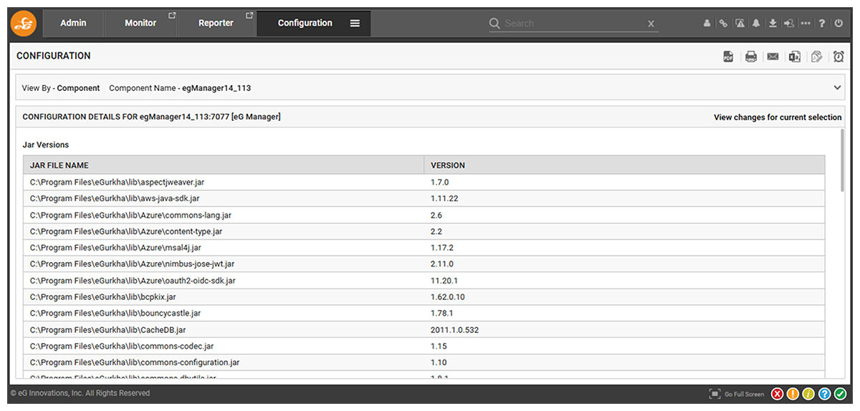Click into the Search input field
860x411 pixels.
tap(573, 24)
